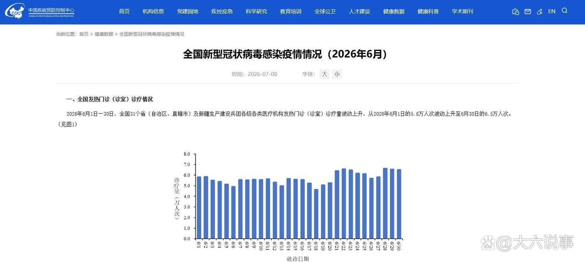Viewport: 585px width, 263px height.
Task: Go to 首页 in breadcrumb
Action: click(84, 34)
